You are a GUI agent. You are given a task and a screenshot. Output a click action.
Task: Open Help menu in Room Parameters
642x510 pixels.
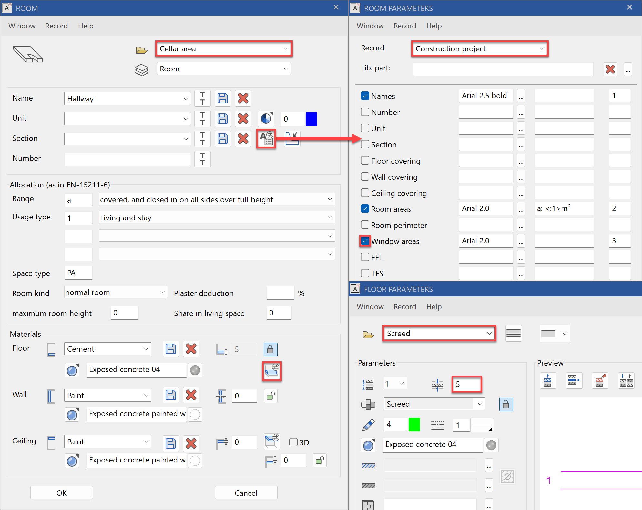tap(433, 26)
